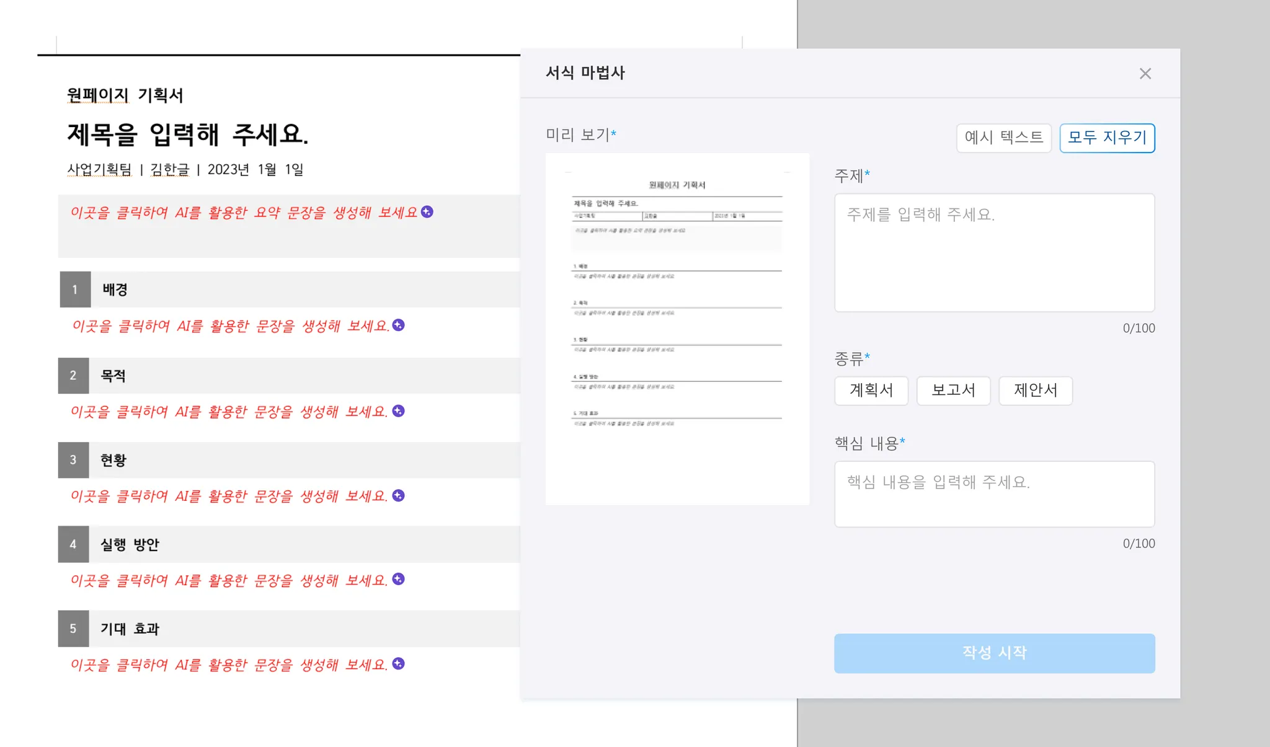The height and width of the screenshot is (747, 1270).
Task: Click AI generate icon under 기대 효과 section
Action: pos(399,663)
